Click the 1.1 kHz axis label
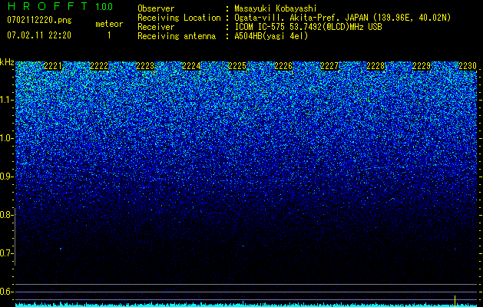The image size is (483, 307). point(6,100)
